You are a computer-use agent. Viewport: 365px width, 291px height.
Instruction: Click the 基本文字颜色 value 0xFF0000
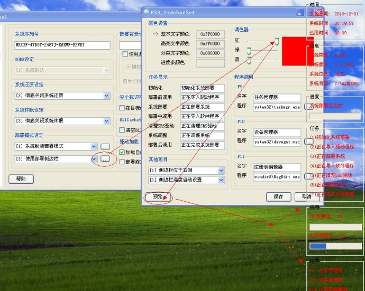(211, 34)
